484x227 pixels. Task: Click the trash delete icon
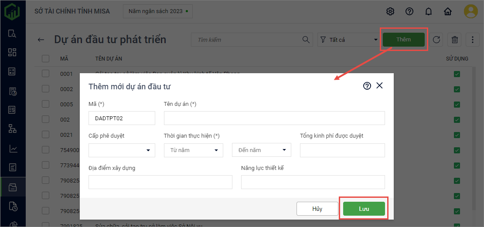pyautogui.click(x=455, y=40)
